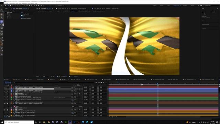Select the Hand tool

click(10, 6)
